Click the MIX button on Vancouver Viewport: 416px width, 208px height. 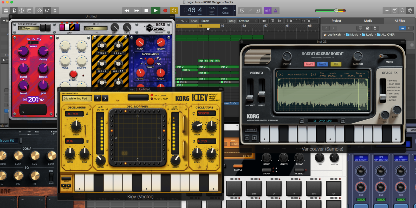tap(336, 64)
